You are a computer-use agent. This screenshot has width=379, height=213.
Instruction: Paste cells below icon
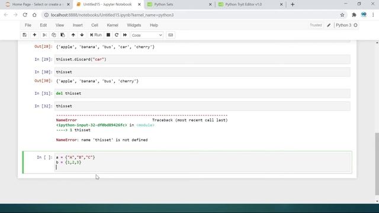(x=63, y=35)
